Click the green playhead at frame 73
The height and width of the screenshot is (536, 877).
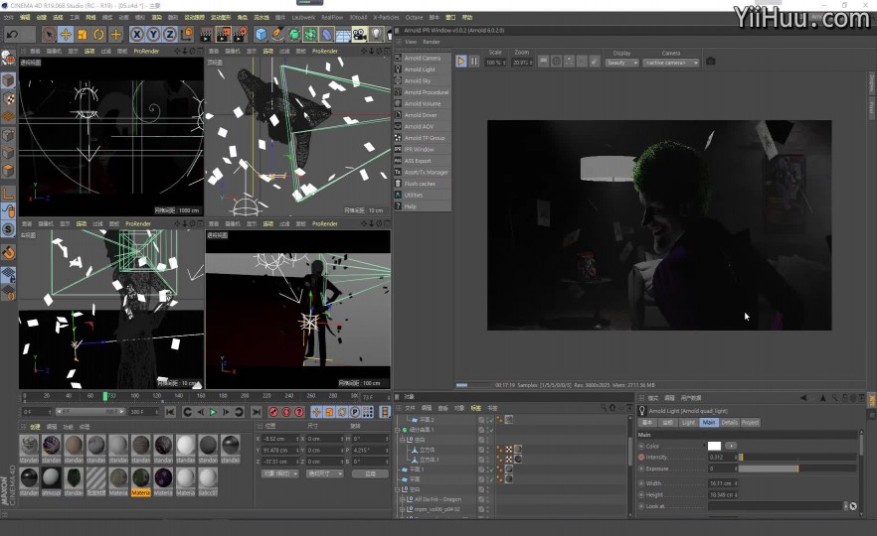105,396
